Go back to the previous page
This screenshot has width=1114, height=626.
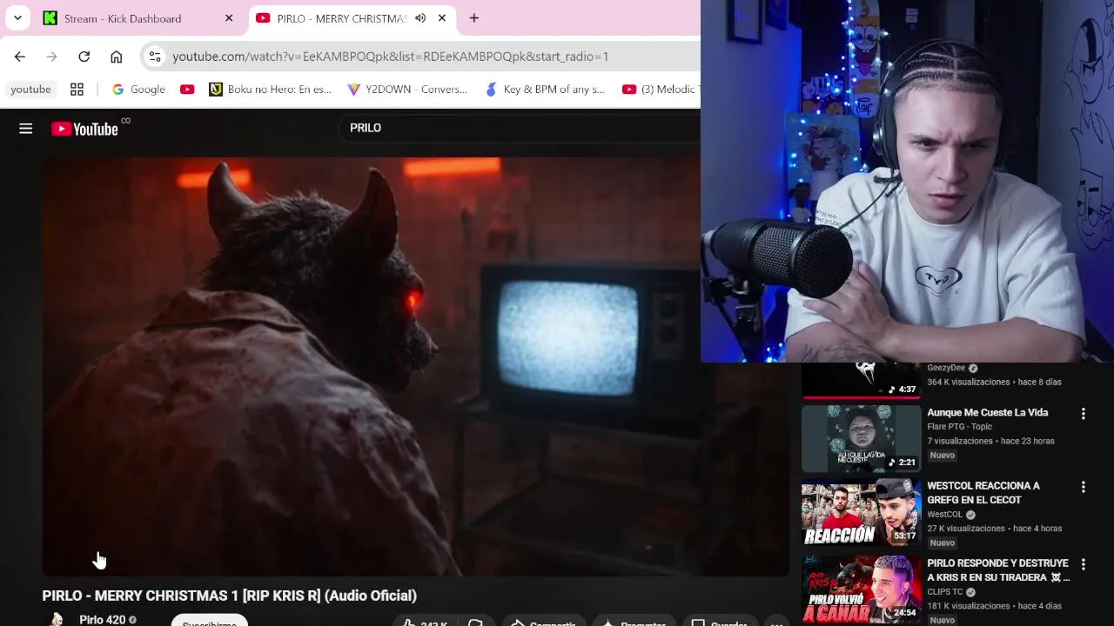(19, 57)
